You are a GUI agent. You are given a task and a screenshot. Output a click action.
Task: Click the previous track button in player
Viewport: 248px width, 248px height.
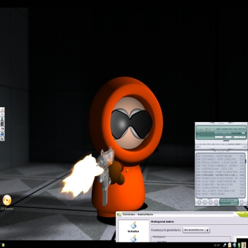200,144
